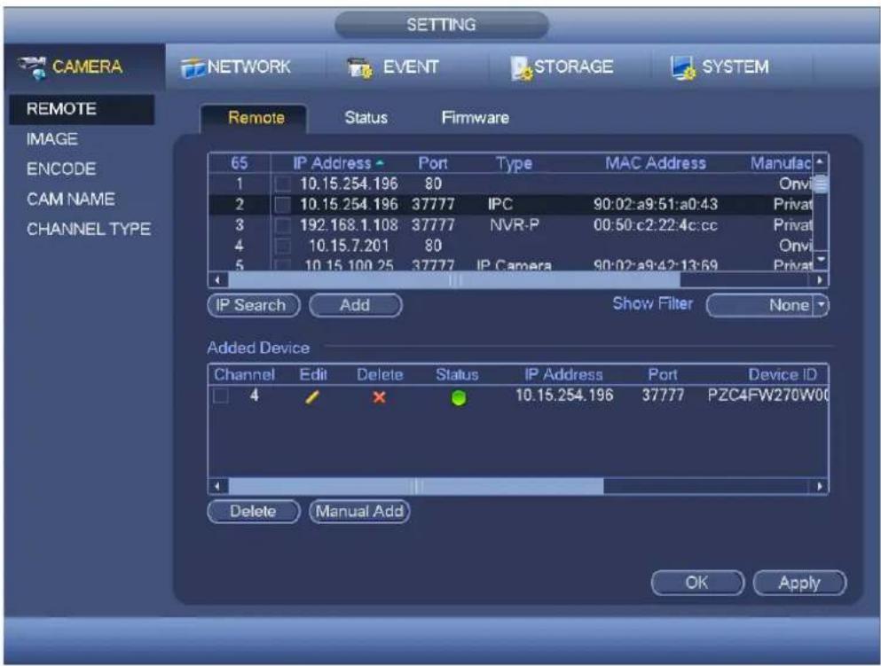Tick checkbox for row 4 10.15.7.201

(283, 246)
